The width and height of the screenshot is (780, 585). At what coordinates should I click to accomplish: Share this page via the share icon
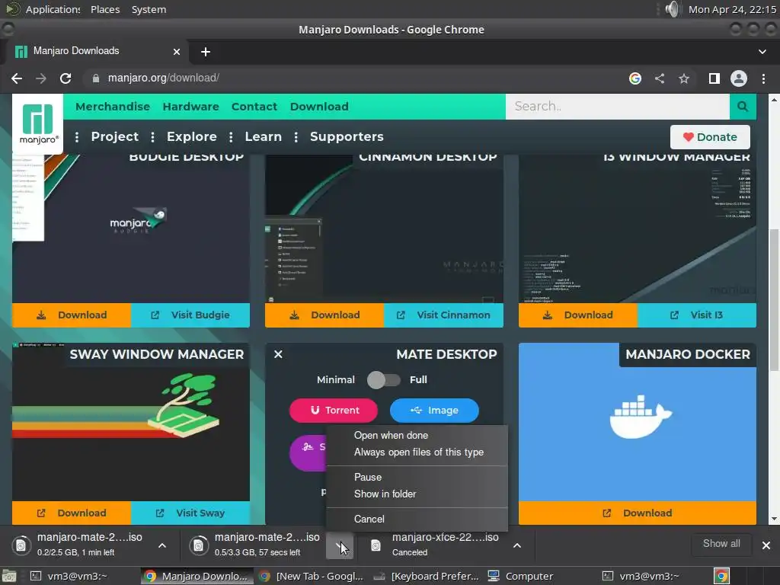tap(660, 78)
